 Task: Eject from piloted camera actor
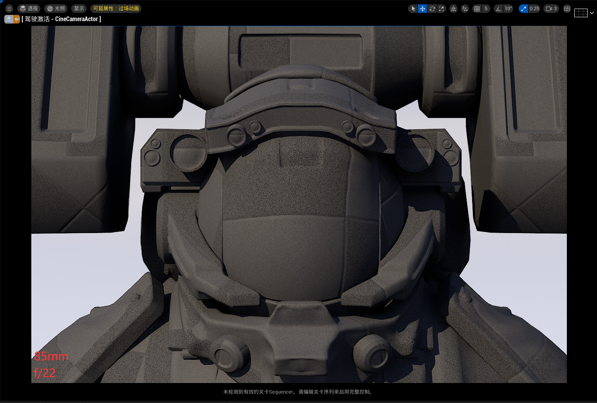coord(9,19)
